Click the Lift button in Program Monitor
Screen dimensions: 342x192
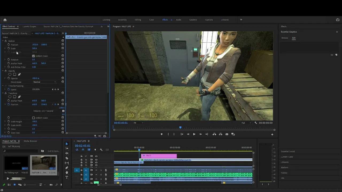coord(214,134)
